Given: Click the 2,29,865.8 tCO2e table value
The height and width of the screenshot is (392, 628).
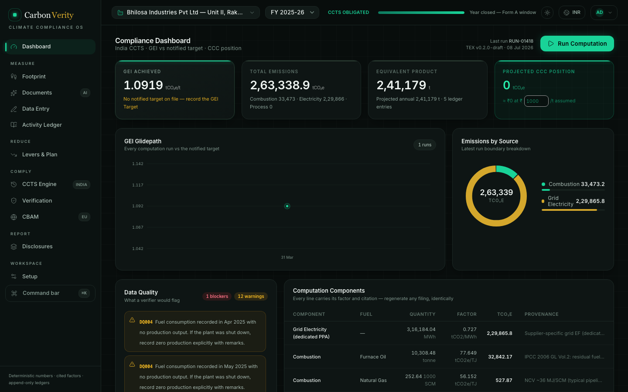Looking at the screenshot, I should [499, 333].
